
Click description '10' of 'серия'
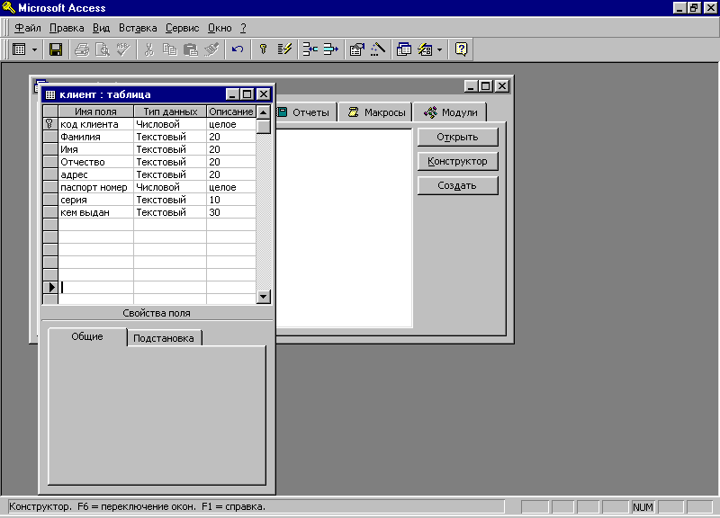click(231, 200)
